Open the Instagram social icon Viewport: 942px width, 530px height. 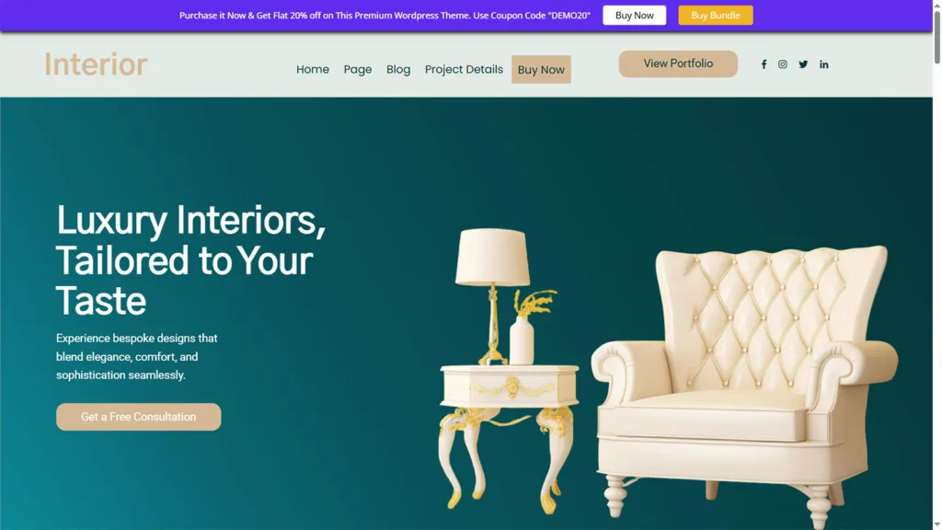pyautogui.click(x=782, y=64)
